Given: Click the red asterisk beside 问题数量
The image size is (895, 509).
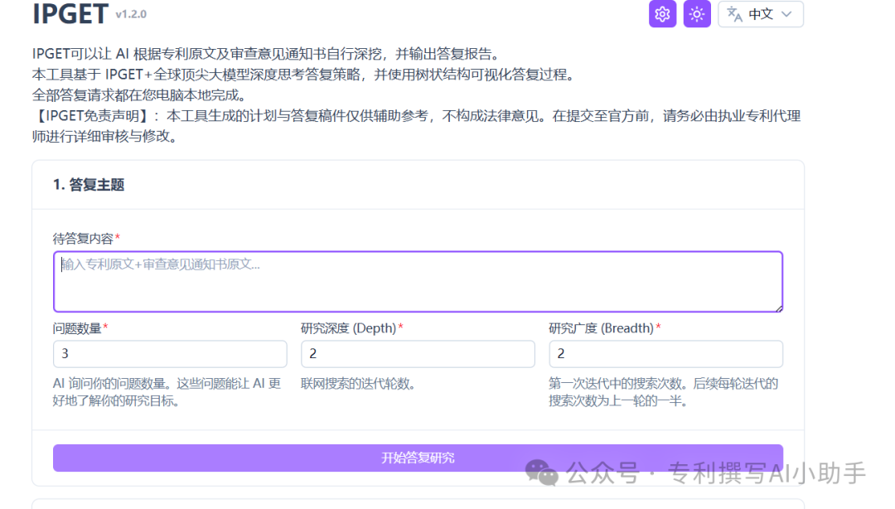Looking at the screenshot, I should coord(105,327).
